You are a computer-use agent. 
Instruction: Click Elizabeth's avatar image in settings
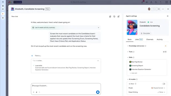(x=132, y=27)
